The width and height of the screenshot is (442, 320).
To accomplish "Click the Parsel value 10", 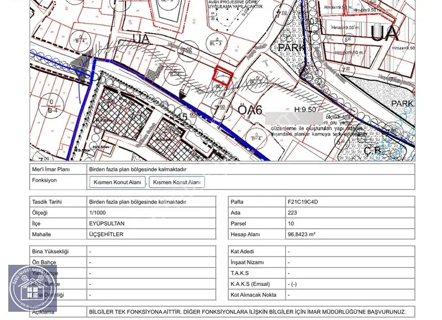I will (291, 223).
